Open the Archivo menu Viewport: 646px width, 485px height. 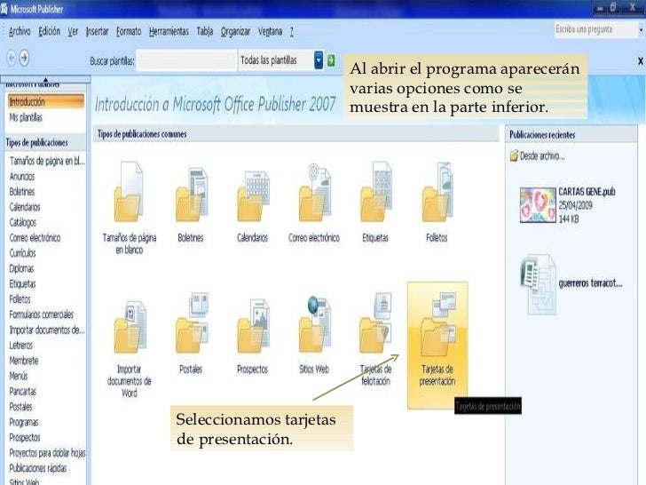(20, 31)
